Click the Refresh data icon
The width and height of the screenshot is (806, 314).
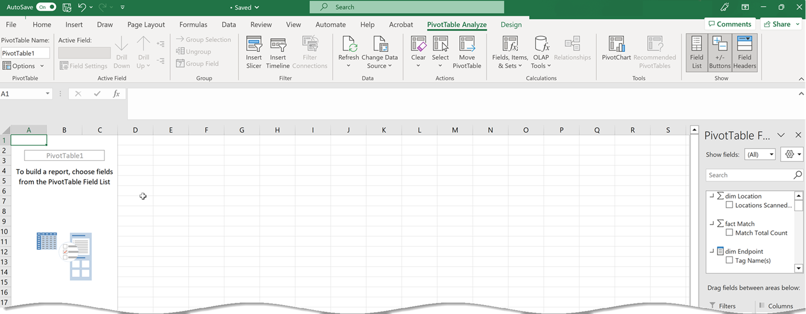coord(348,45)
